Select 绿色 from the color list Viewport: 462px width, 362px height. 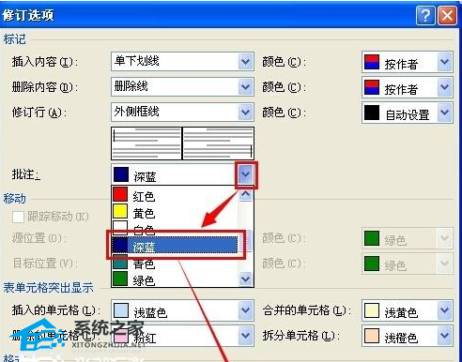(175, 279)
